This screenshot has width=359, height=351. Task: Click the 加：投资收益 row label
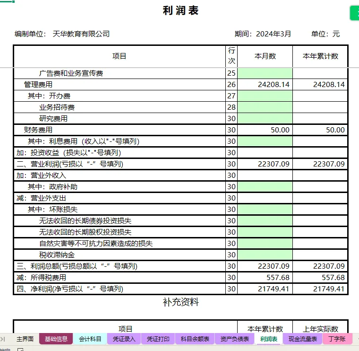pyautogui.click(x=68, y=153)
